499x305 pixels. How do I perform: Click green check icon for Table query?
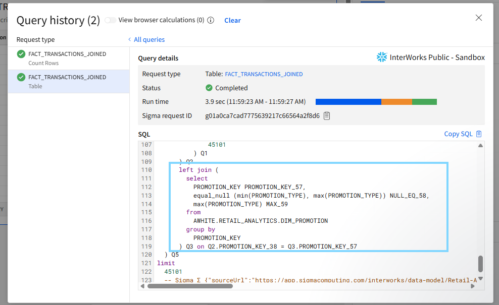coord(21,77)
